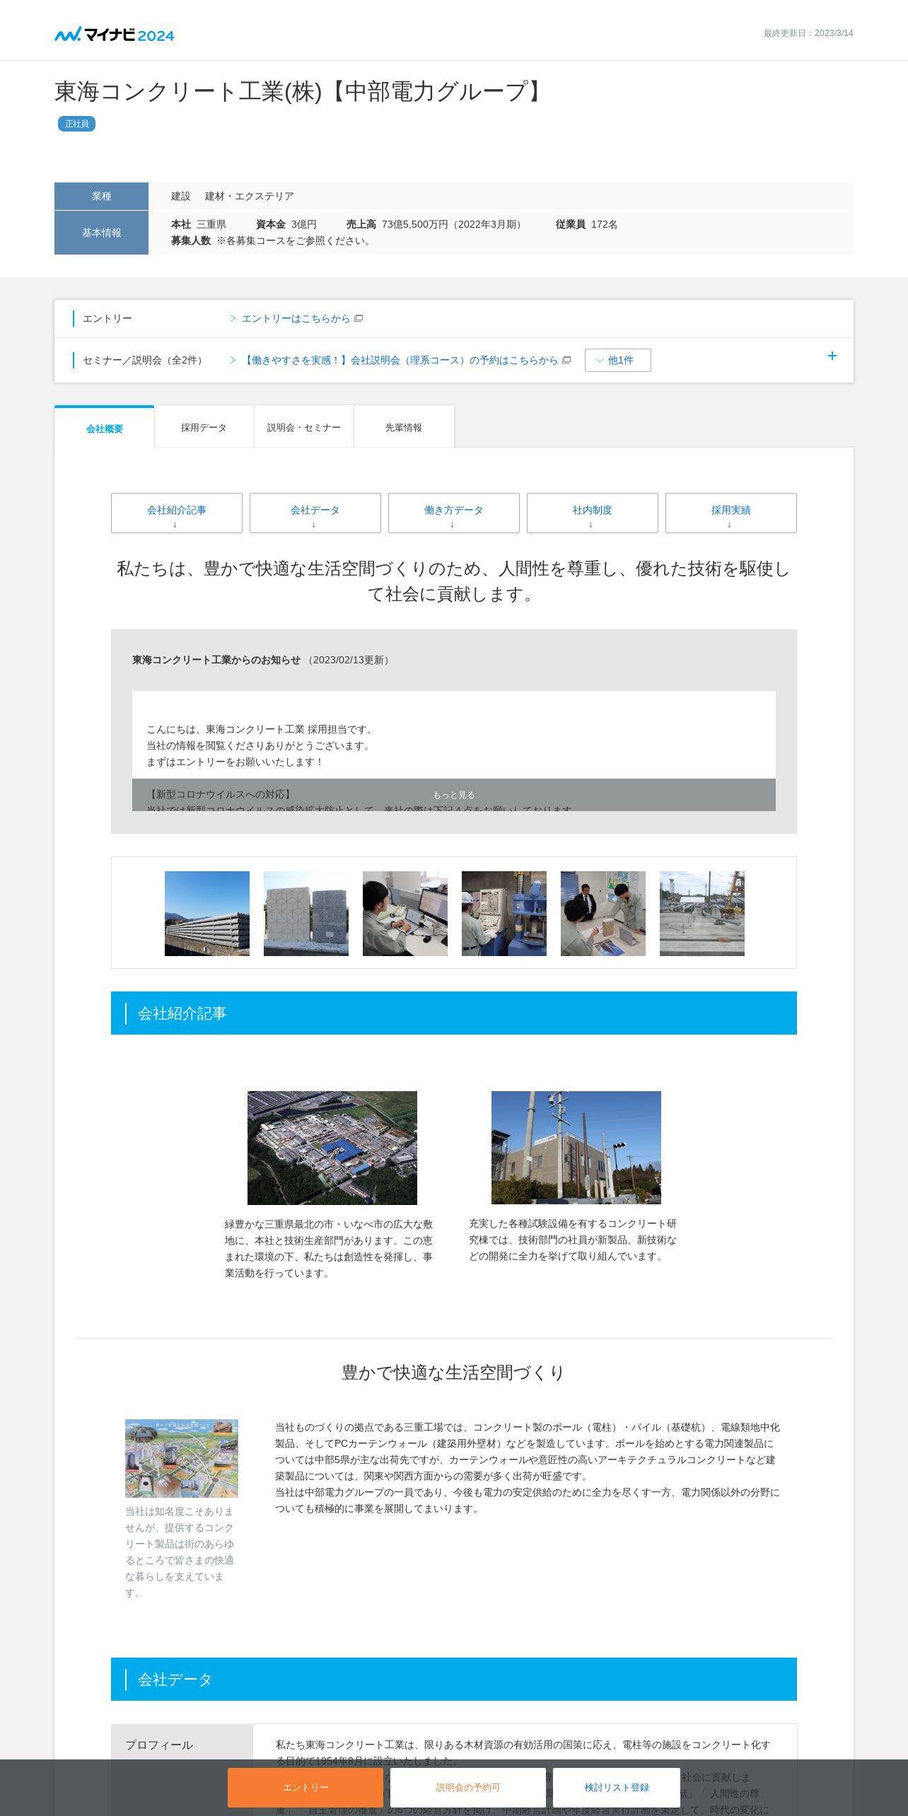Click the orange エントリー button

[305, 1787]
